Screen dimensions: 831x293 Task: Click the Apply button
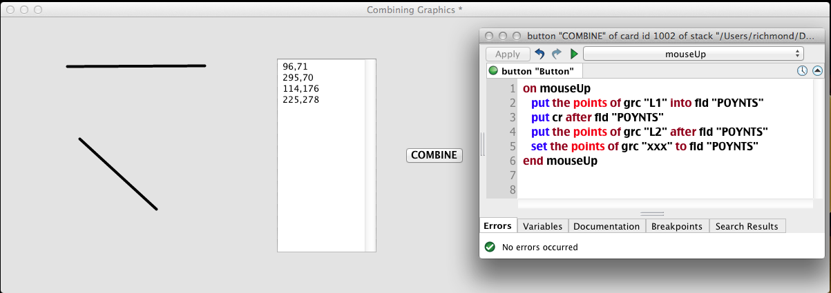click(508, 54)
